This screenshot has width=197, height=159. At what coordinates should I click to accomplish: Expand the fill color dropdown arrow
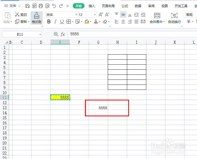tap(91, 22)
